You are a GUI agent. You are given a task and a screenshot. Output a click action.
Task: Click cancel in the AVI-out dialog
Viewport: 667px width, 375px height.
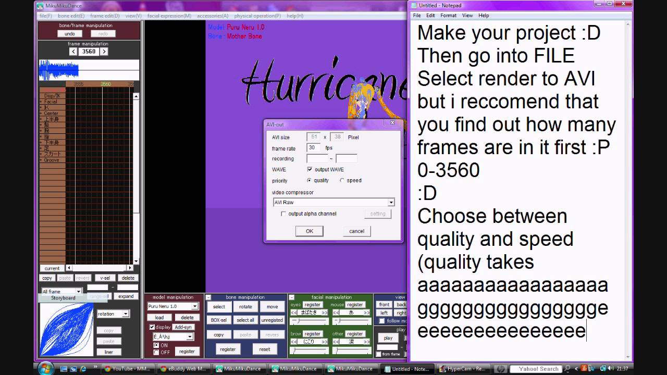356,231
